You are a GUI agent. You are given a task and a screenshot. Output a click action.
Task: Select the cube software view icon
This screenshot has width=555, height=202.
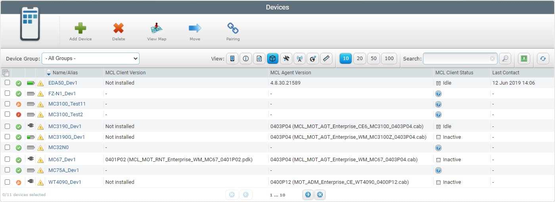pyautogui.click(x=273, y=59)
